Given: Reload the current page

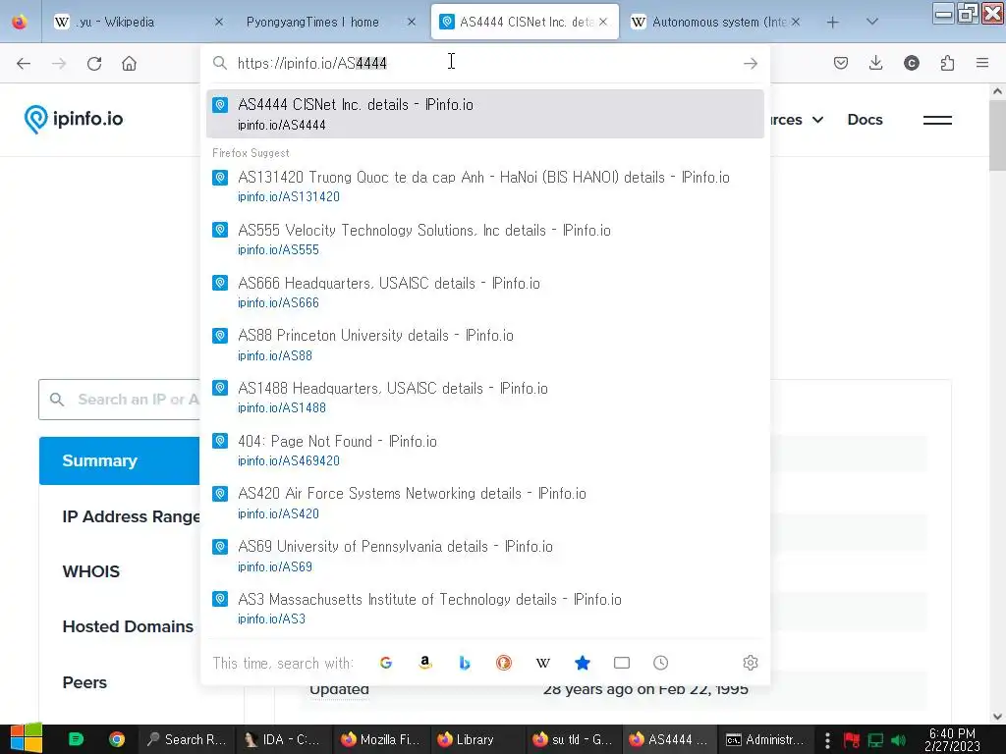Looking at the screenshot, I should (x=94, y=64).
